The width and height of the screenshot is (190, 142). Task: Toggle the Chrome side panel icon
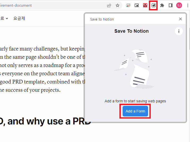tap(171, 5)
